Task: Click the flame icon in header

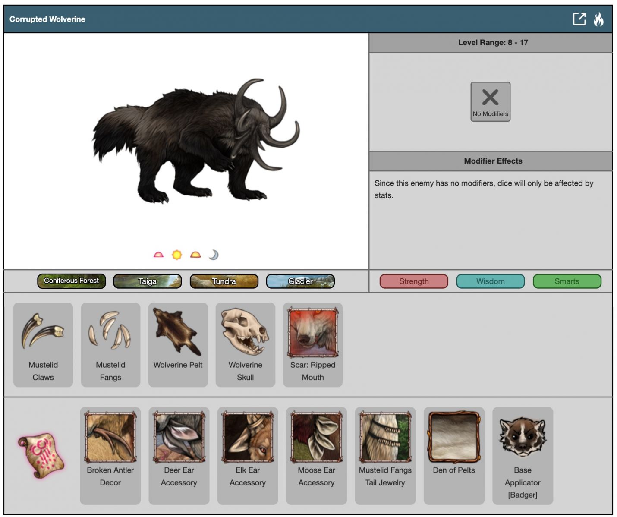Action: 598,19
